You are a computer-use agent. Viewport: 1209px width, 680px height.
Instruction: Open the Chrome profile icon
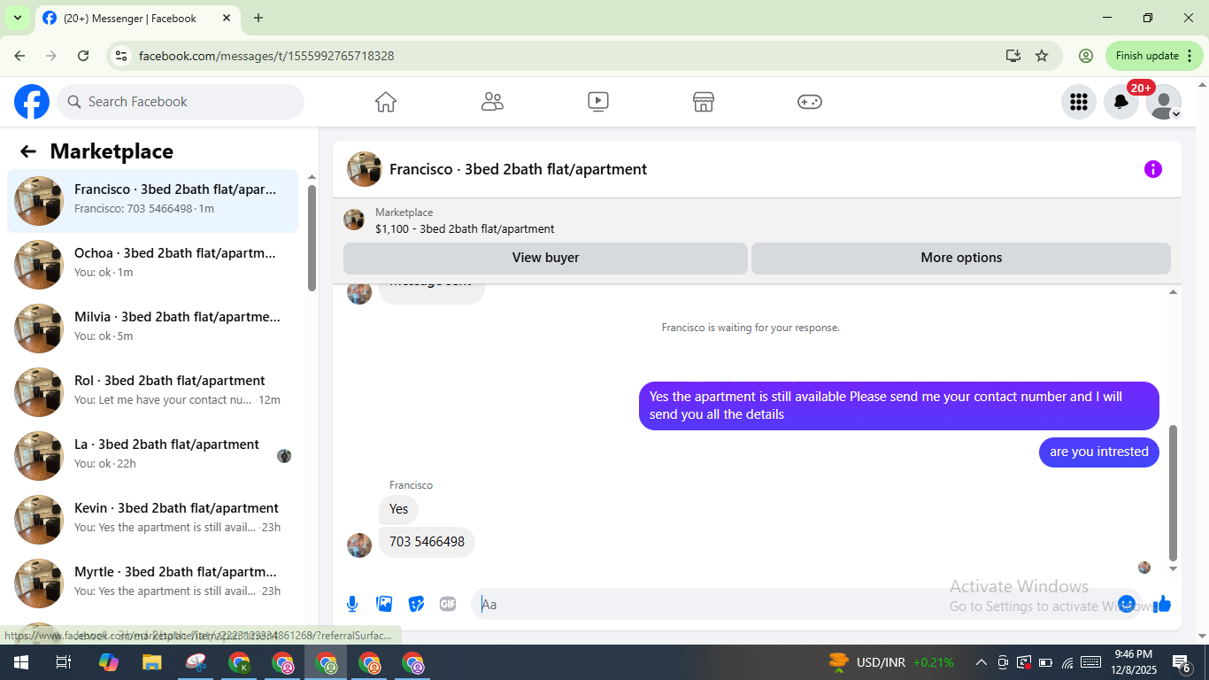[x=1086, y=56]
